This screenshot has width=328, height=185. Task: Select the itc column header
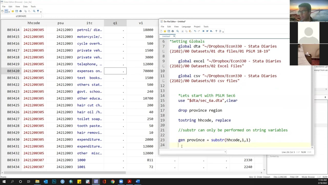[89, 23]
